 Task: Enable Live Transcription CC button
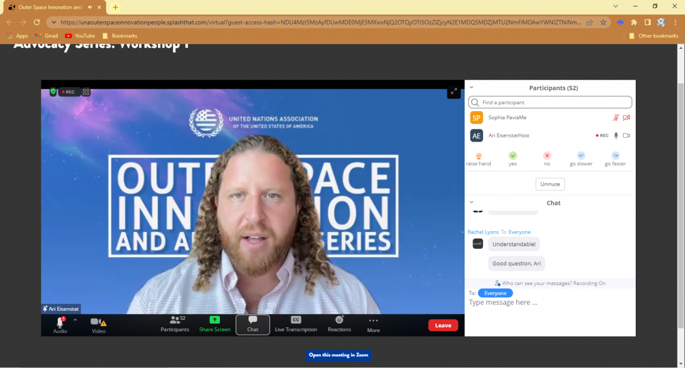tap(296, 325)
